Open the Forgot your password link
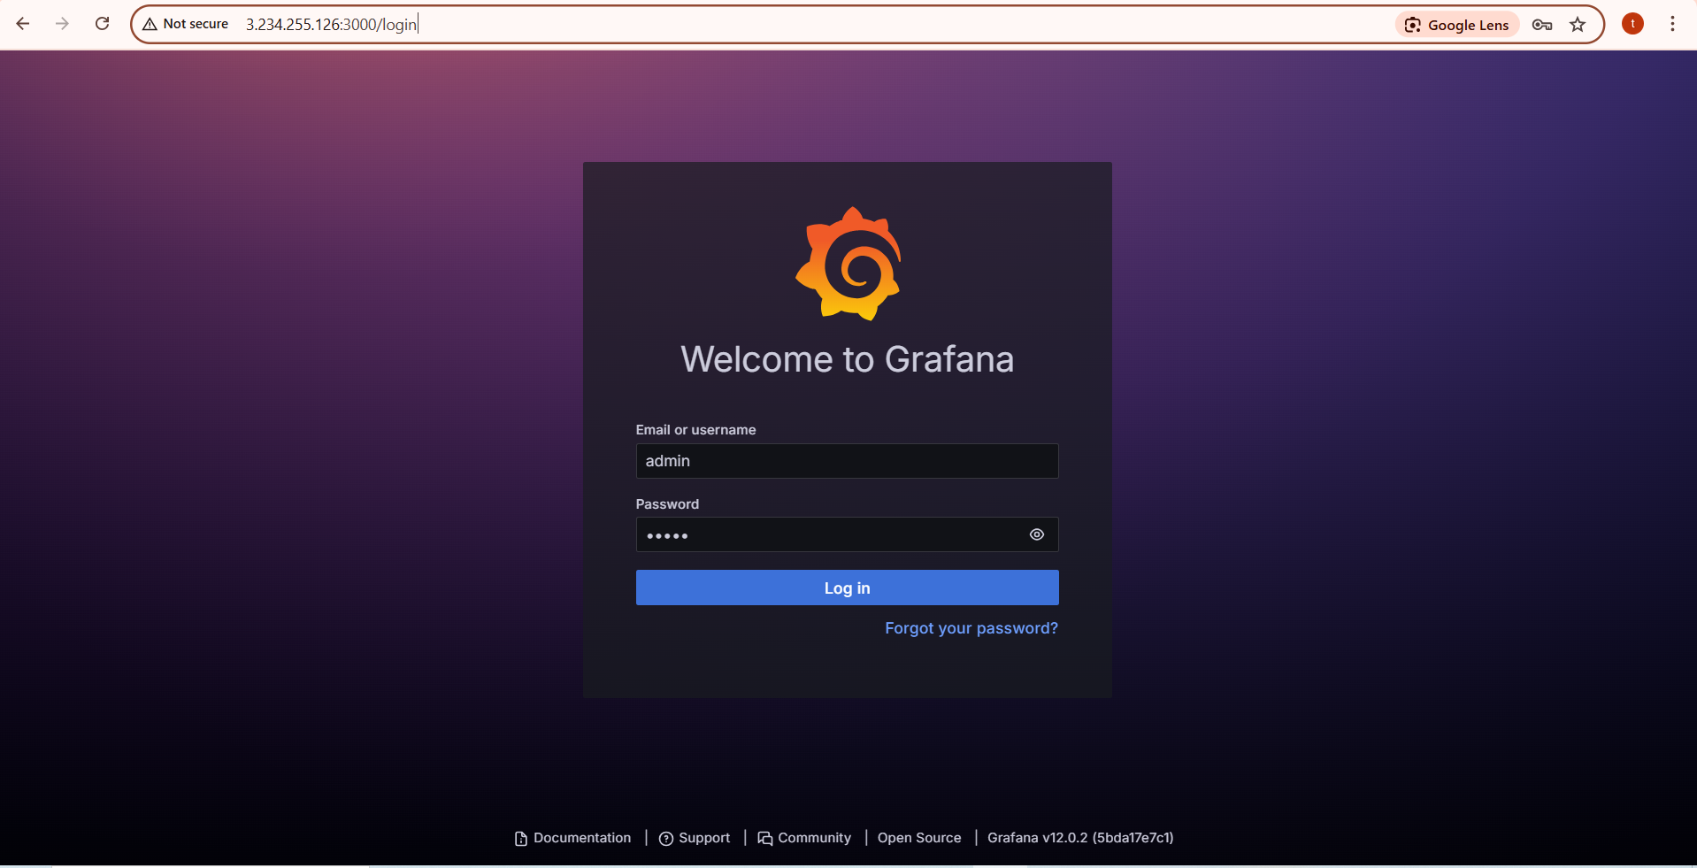1697x868 pixels. click(x=971, y=628)
